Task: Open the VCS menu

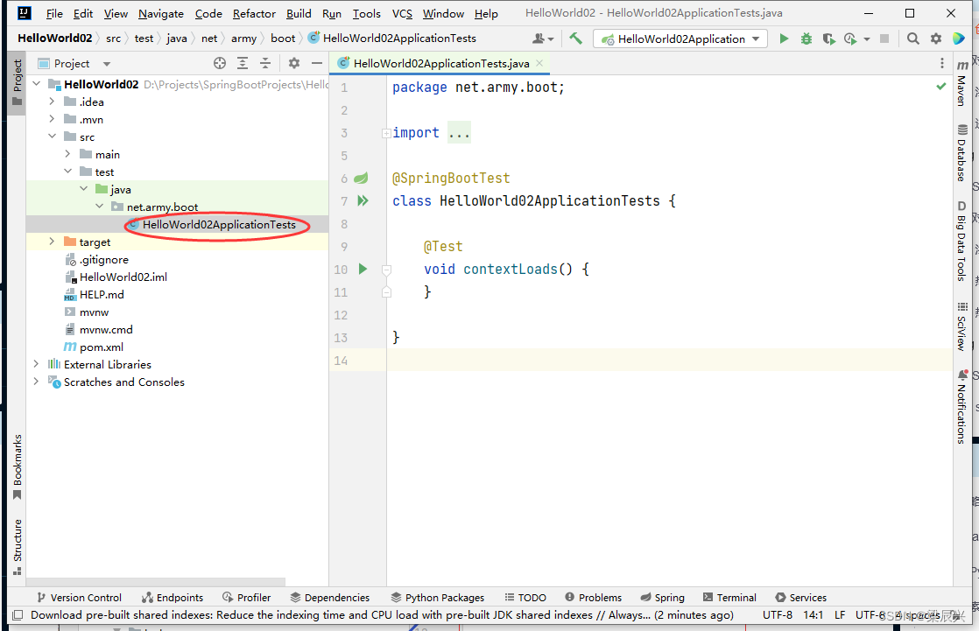Action: [402, 13]
